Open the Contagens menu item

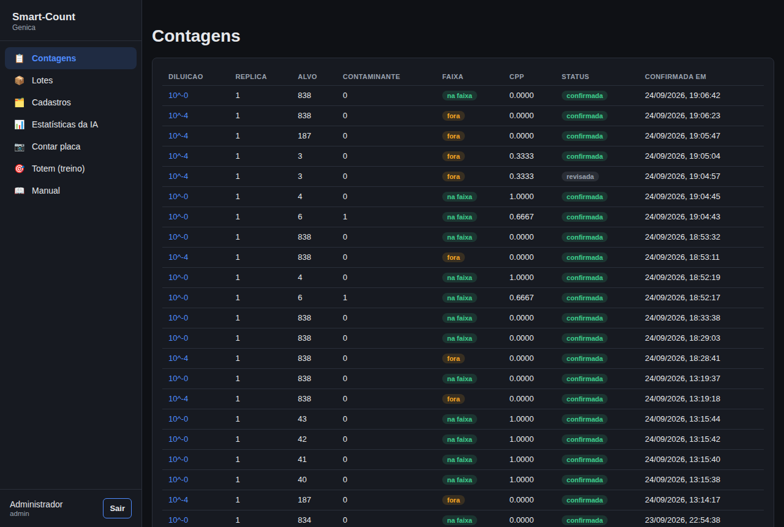70,58
